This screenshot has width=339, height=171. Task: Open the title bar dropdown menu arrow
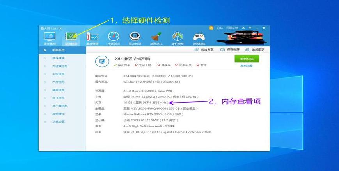(x=250, y=28)
